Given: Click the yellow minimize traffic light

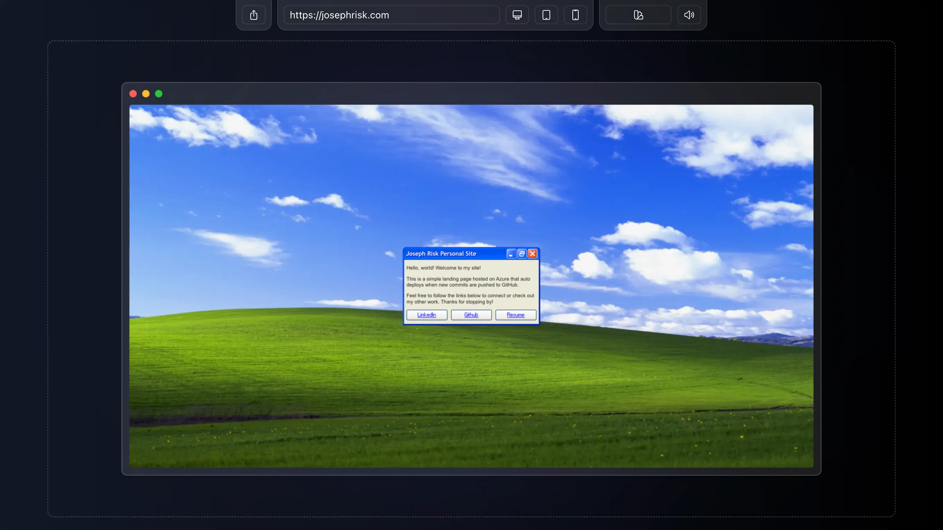Looking at the screenshot, I should click(146, 94).
